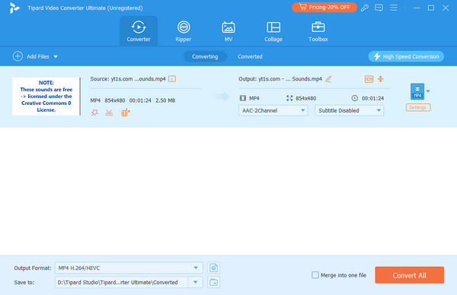Open the video thumbnail preview
The height and width of the screenshot is (295, 457).
(46, 97)
